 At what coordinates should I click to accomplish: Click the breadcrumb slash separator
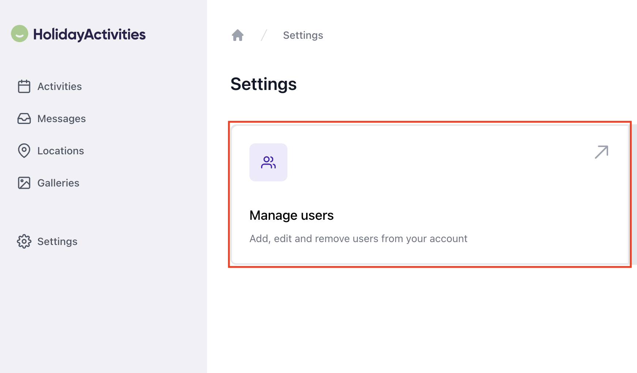264,35
